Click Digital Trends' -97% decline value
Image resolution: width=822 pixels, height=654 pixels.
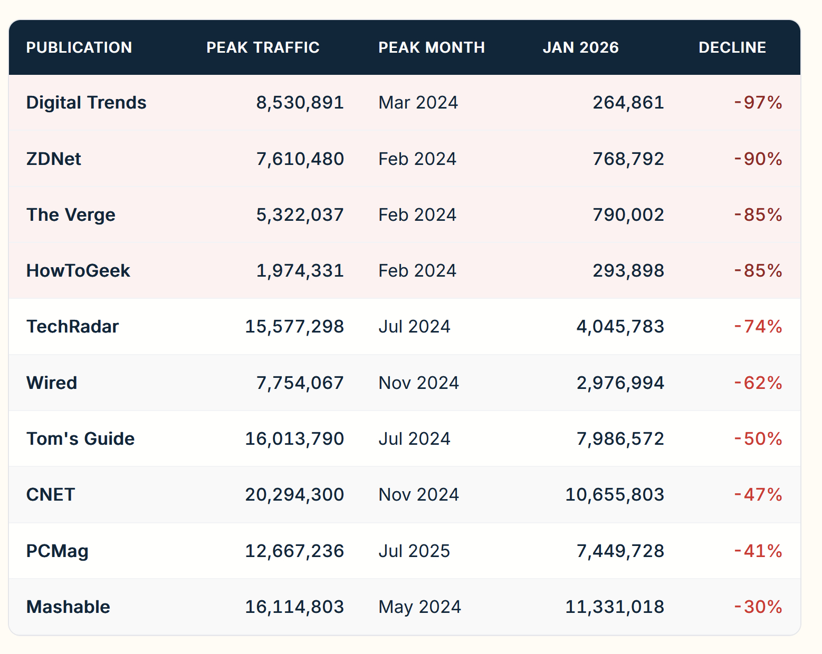point(758,102)
